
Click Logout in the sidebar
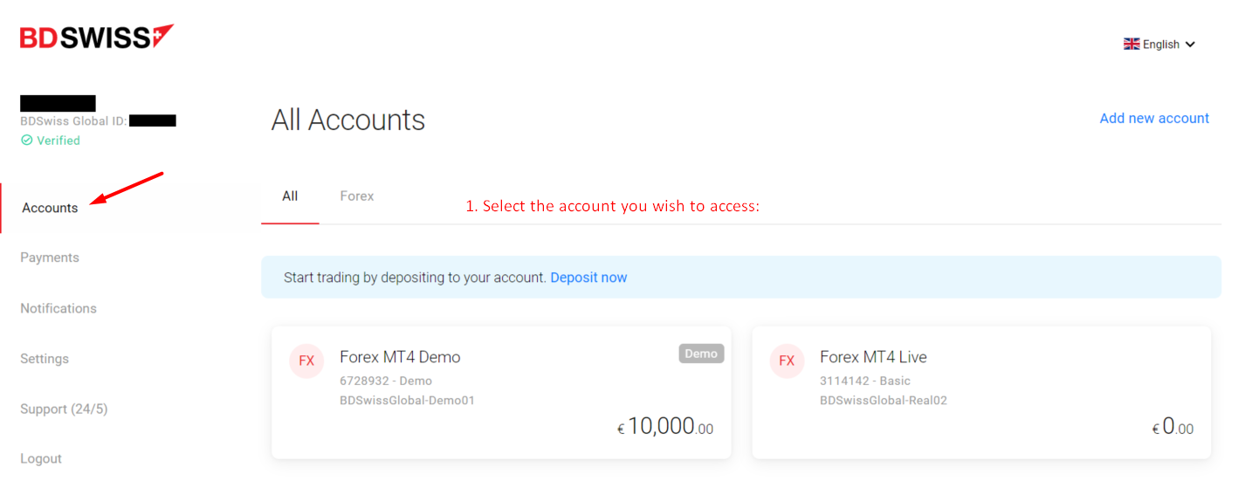41,458
